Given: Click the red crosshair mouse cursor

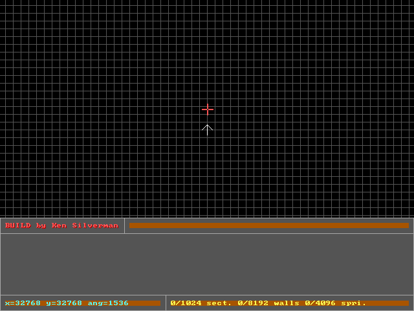Looking at the screenshot, I should coord(208,109).
